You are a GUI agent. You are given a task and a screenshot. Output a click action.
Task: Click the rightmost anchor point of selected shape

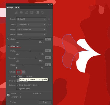pos(88,51)
